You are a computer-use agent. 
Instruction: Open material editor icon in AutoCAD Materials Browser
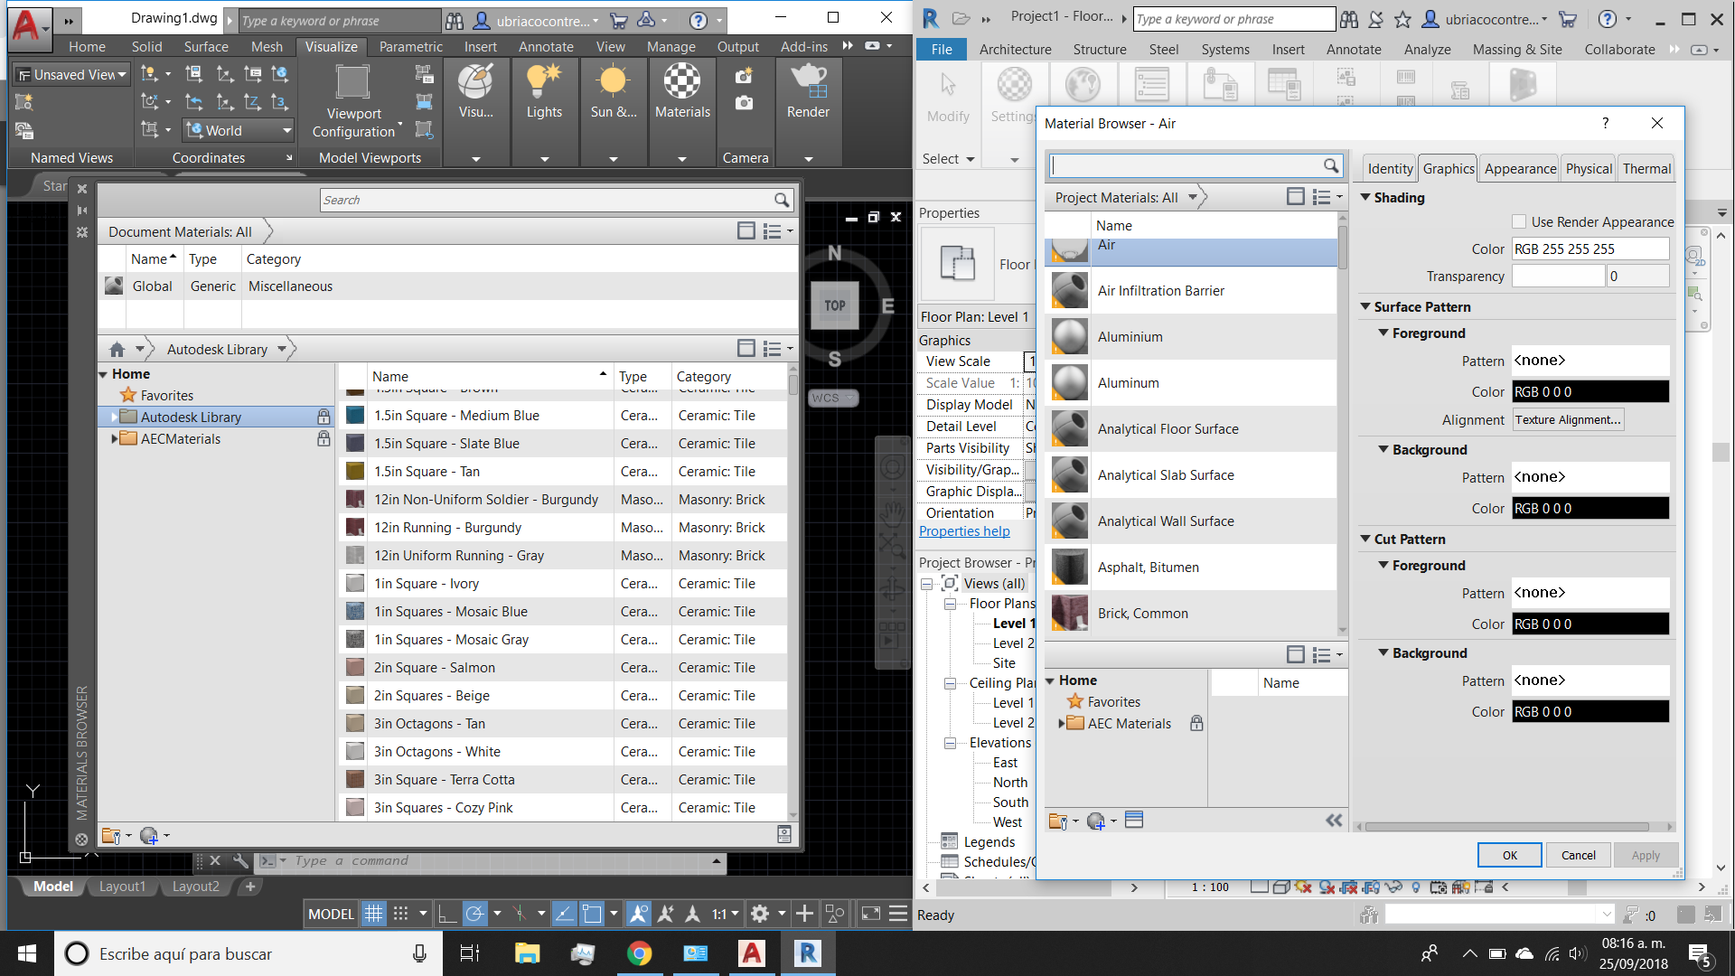(784, 834)
